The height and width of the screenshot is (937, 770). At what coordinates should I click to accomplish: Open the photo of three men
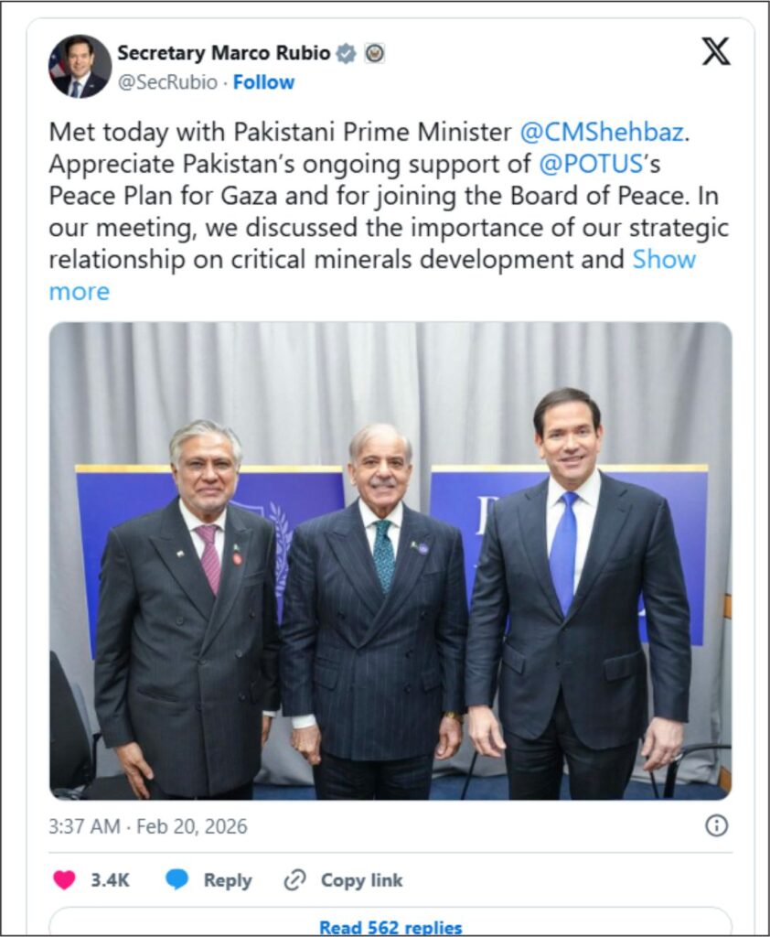[x=390, y=560]
